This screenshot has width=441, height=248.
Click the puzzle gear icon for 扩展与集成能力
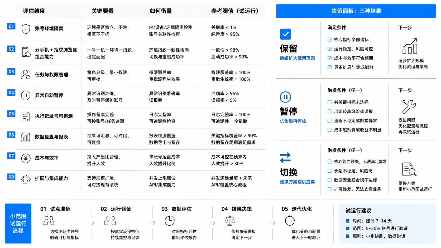pos(26,179)
